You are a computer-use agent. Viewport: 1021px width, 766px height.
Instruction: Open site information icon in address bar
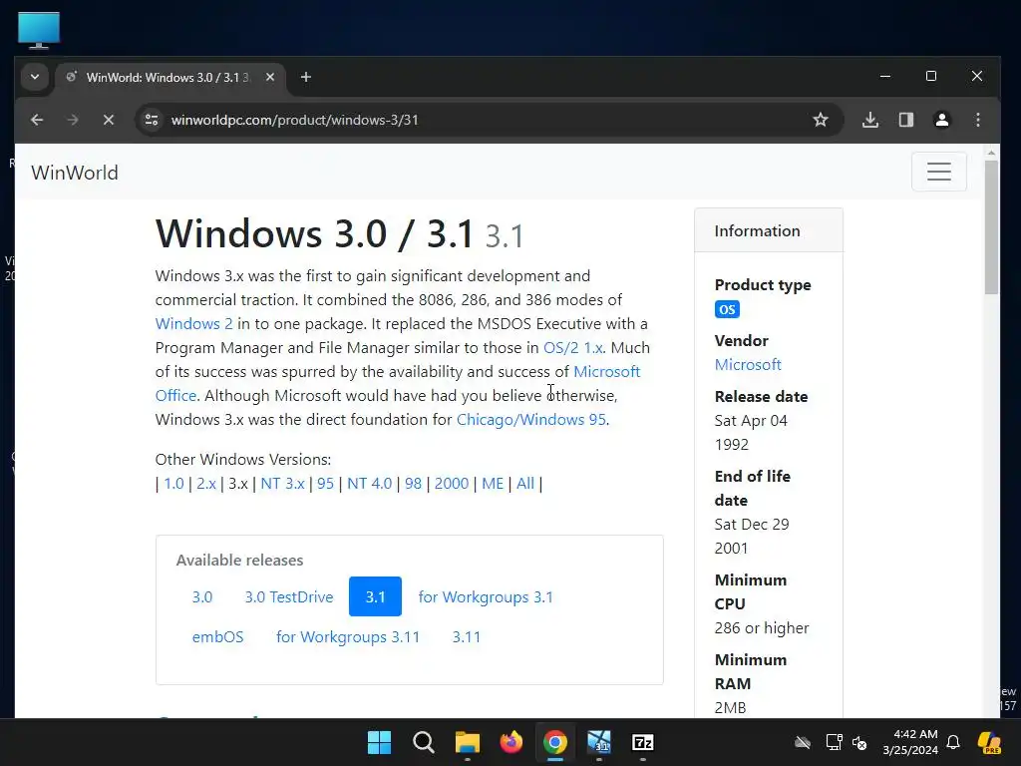152,120
